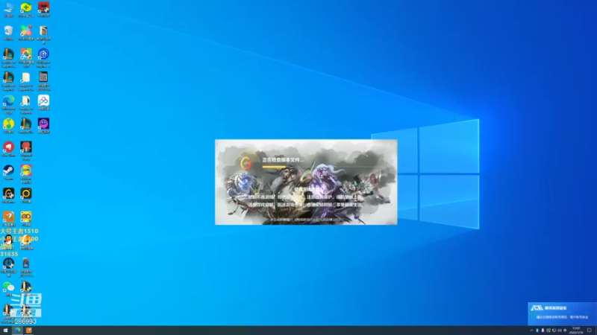Click the Tencent account security popup
Viewport: 597px width, 335px height.
pos(562,313)
